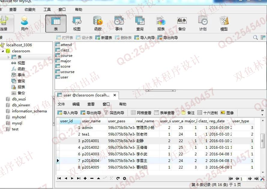Click 删除表 (Delete Table) button

pyautogui.click(x=123, y=38)
